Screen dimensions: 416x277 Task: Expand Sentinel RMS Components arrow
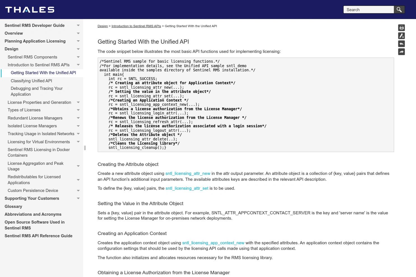78,57
